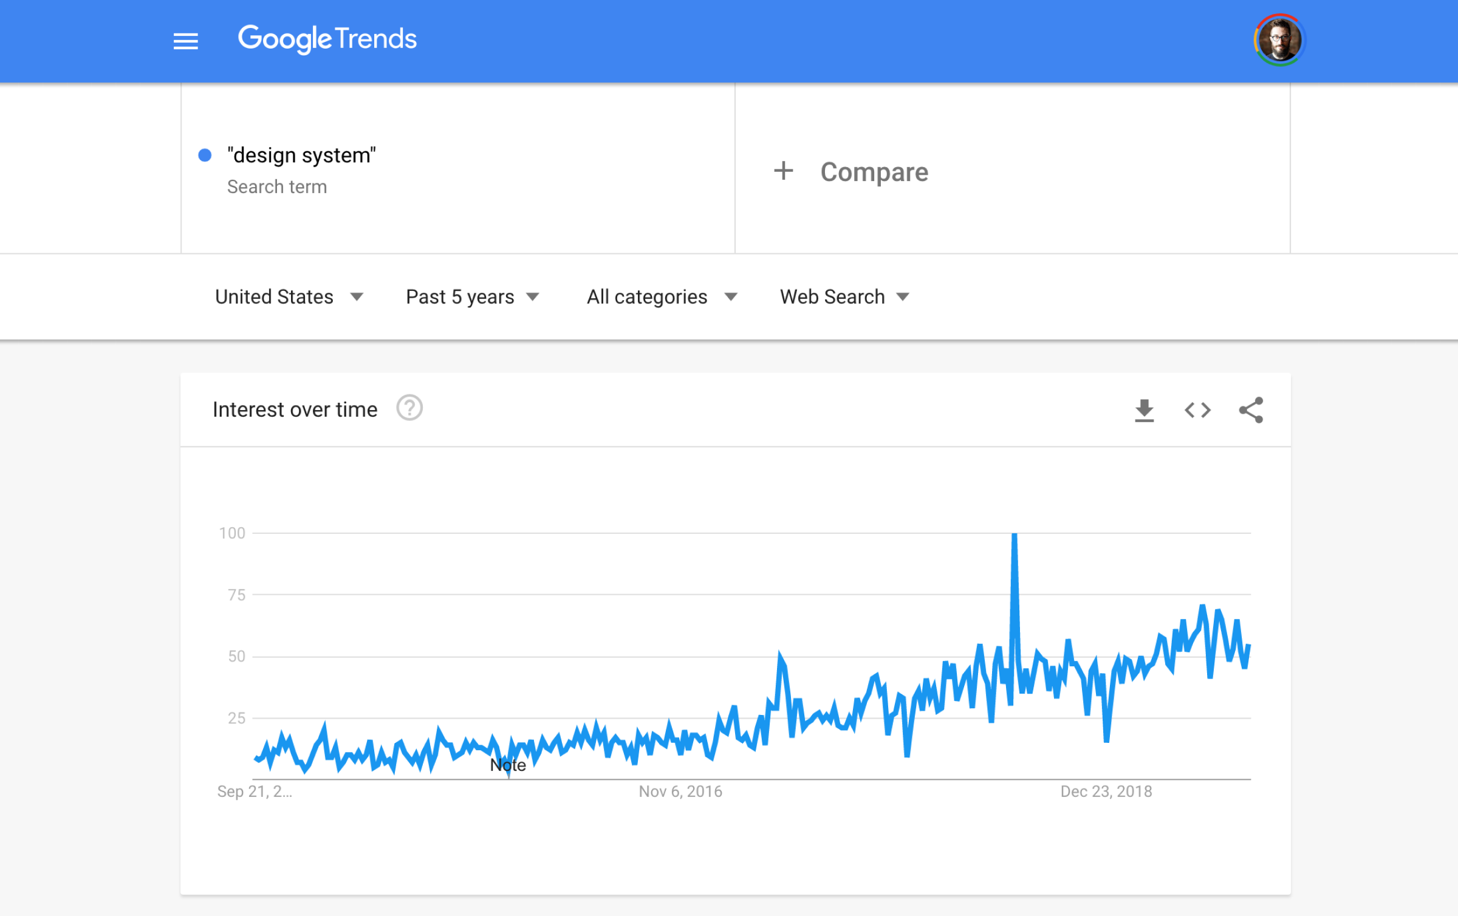The image size is (1458, 916).
Task: Click the Dec 23, 2018 axis label
Action: pos(1106,791)
